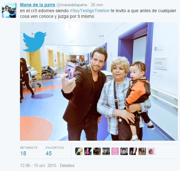View the 18 retweets list

[x=29, y=151]
